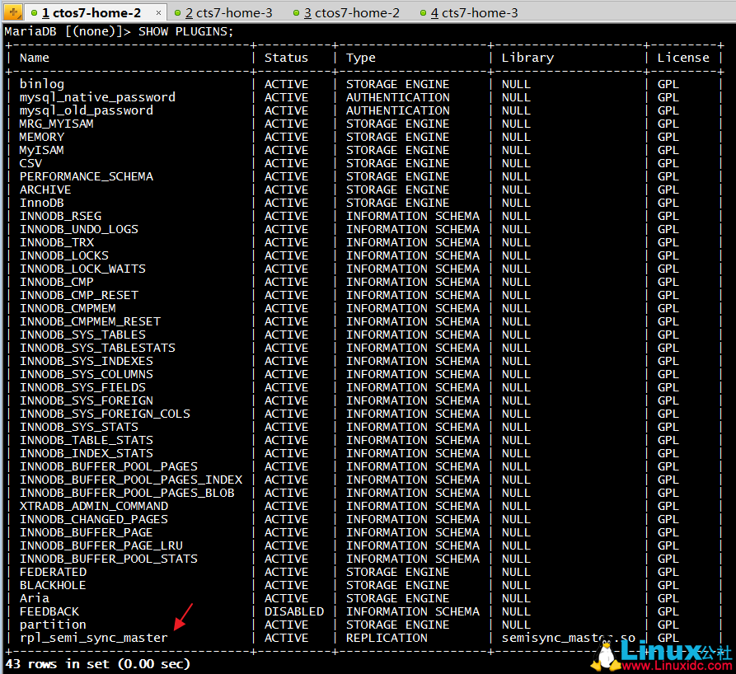736x674 pixels.
Task: Click the SHOW PLUGINS; command text
Action: pyautogui.click(x=185, y=31)
